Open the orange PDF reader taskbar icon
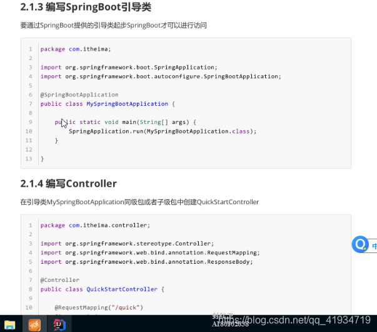 34,324
